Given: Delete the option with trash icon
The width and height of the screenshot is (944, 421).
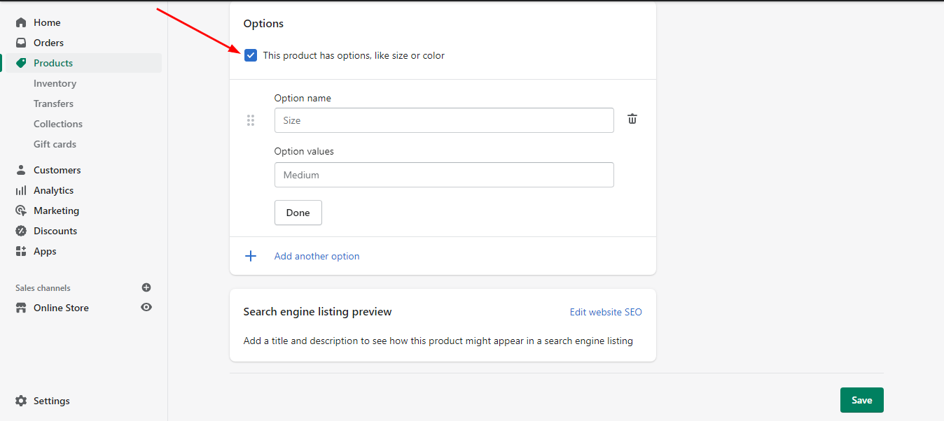Looking at the screenshot, I should pyautogui.click(x=632, y=119).
